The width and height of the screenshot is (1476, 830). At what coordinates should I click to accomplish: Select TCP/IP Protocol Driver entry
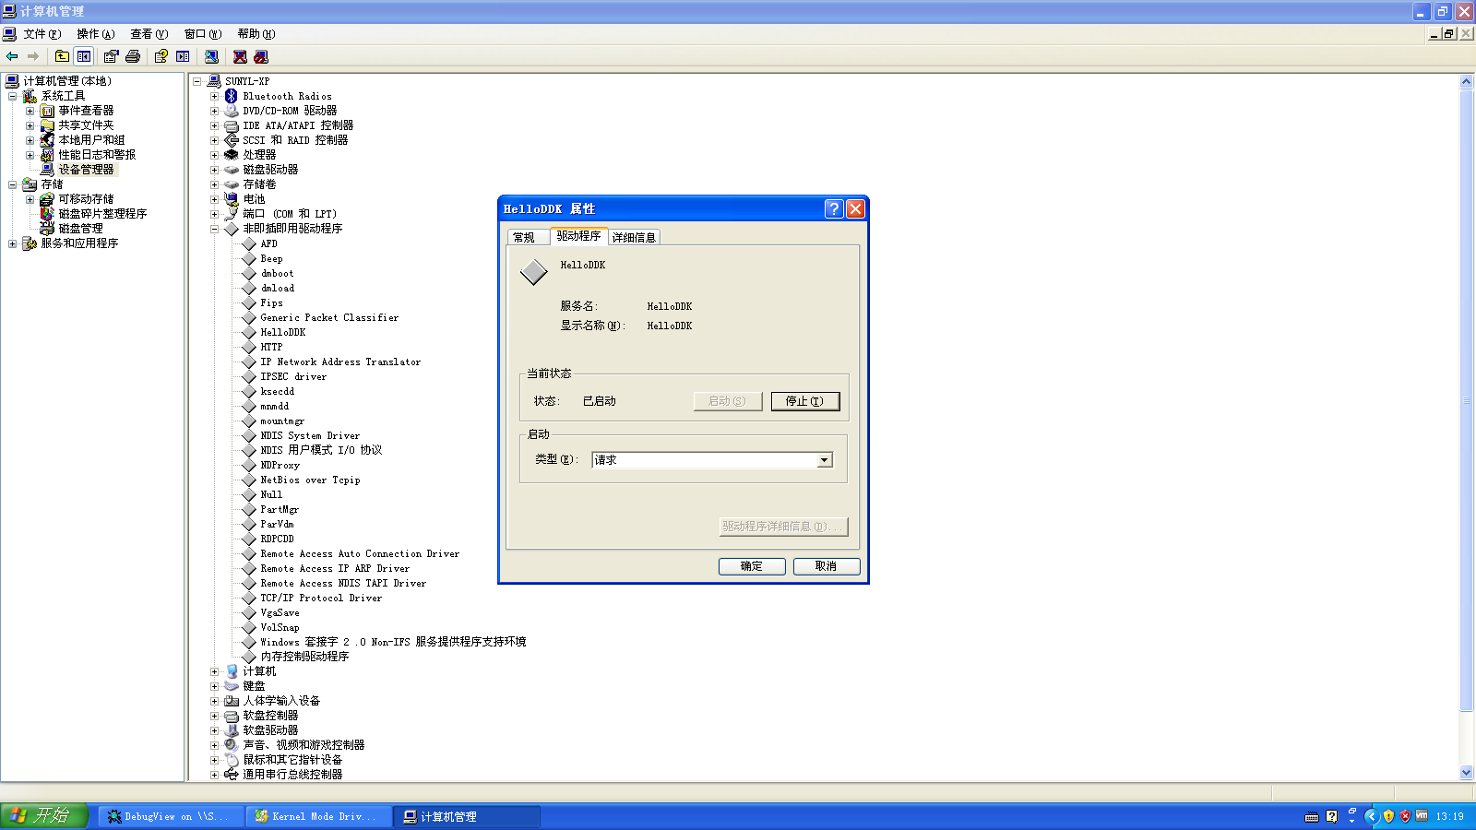coord(321,598)
